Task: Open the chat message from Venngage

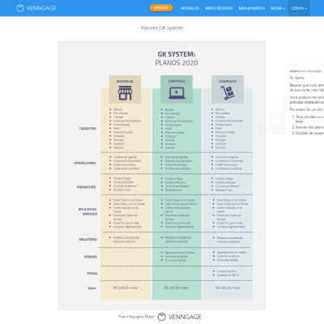Action: (305, 100)
